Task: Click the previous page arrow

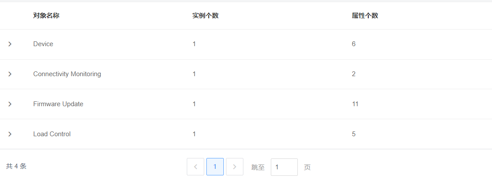Action: click(x=195, y=167)
